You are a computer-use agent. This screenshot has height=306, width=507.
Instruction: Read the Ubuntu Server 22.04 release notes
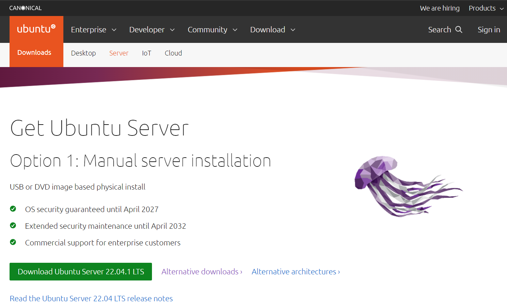[91, 299]
